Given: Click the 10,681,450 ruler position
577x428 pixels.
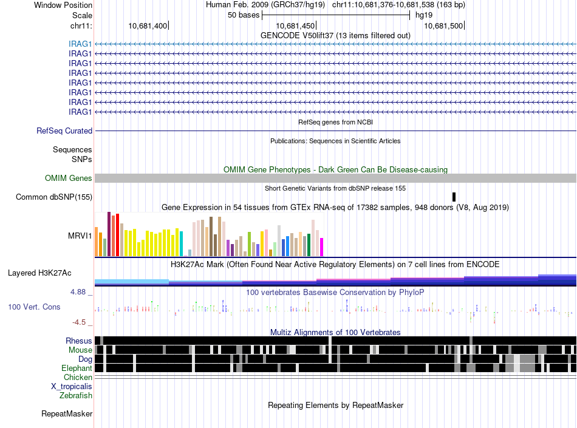Looking at the screenshot, I should (296, 25).
